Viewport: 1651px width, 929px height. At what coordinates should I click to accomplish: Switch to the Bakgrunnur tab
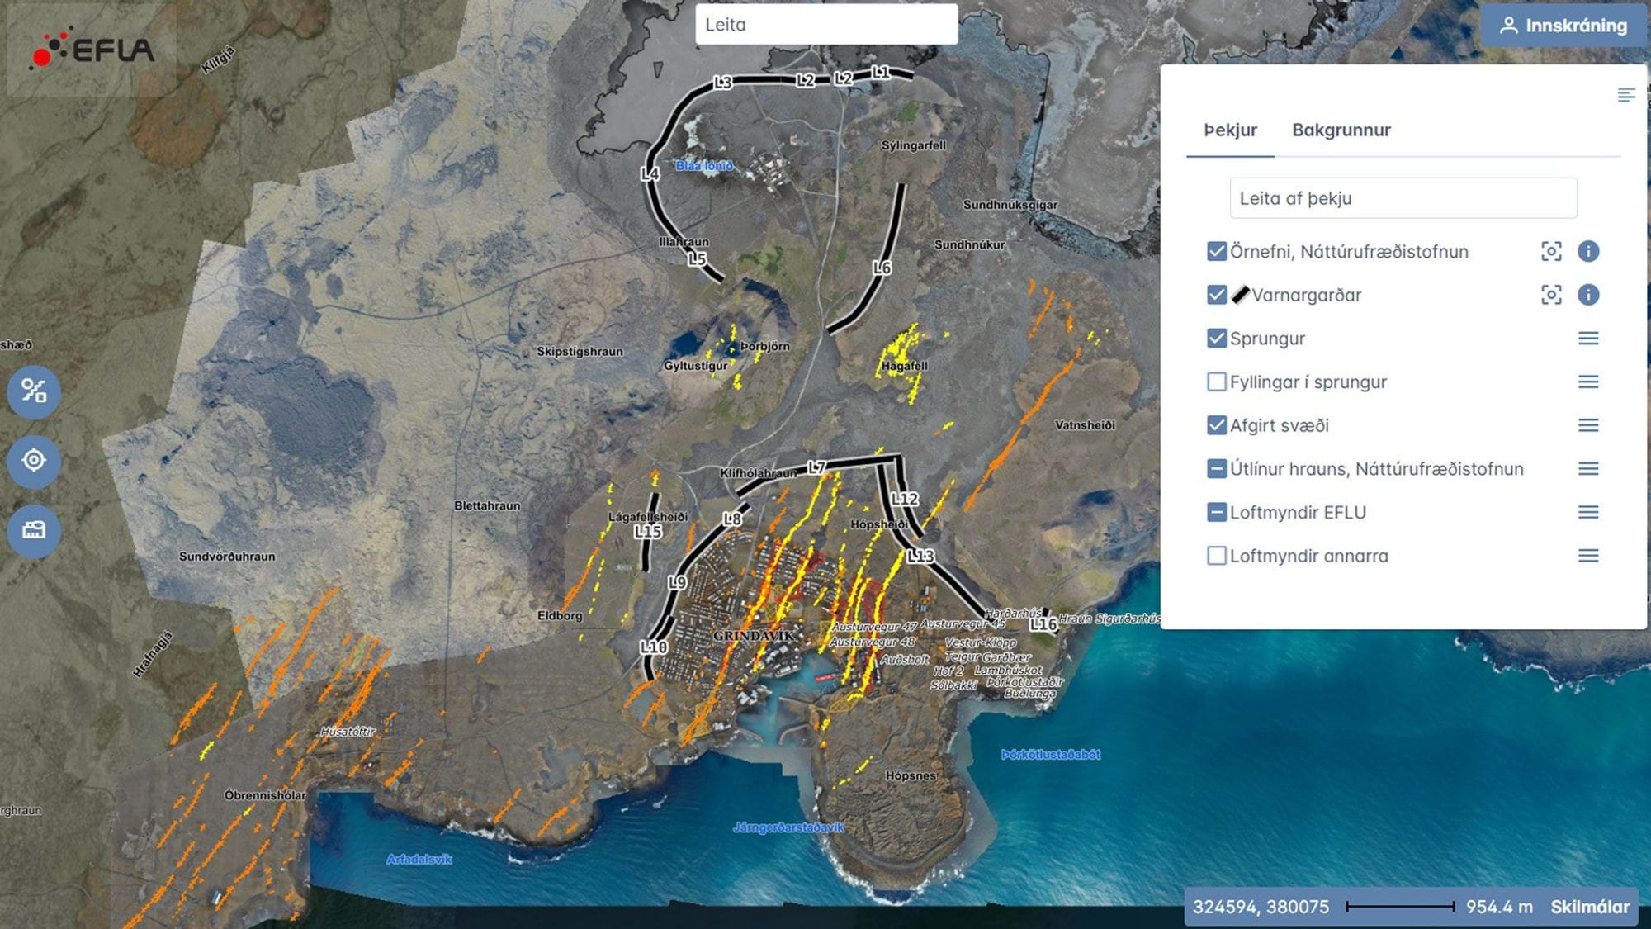click(1341, 130)
